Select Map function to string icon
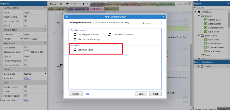The width and height of the screenshot is (230, 110). coord(75,39)
